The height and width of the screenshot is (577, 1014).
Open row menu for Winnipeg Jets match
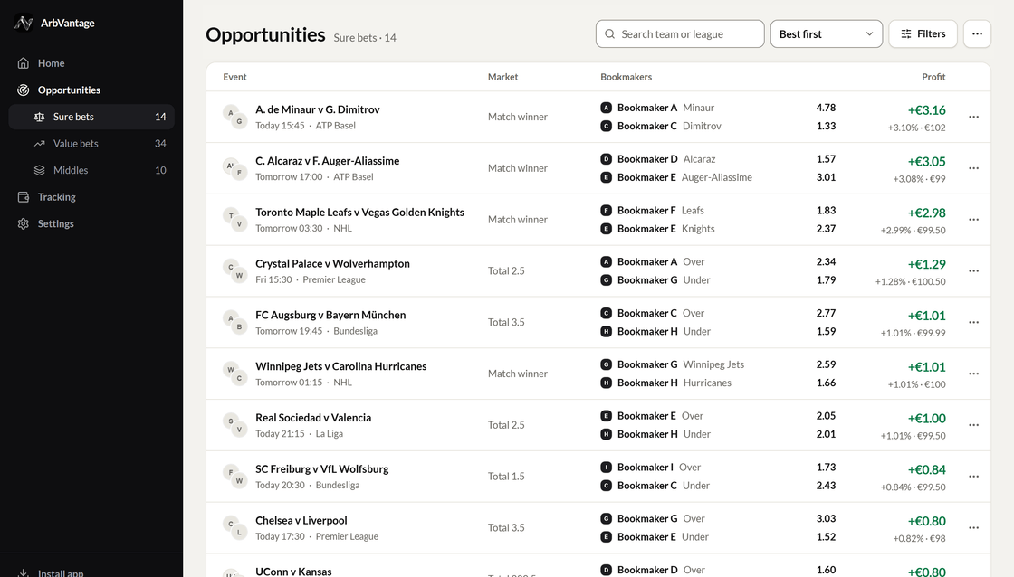(x=974, y=374)
